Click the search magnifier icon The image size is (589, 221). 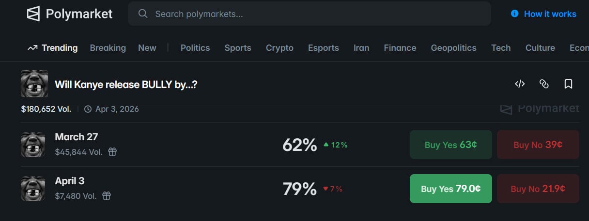[x=143, y=14]
